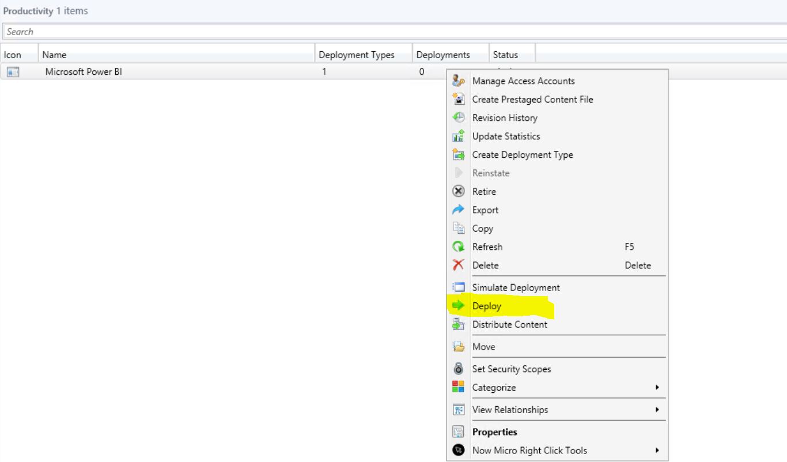Click the Distribute Content icon
This screenshot has width=787, height=462.
(459, 324)
